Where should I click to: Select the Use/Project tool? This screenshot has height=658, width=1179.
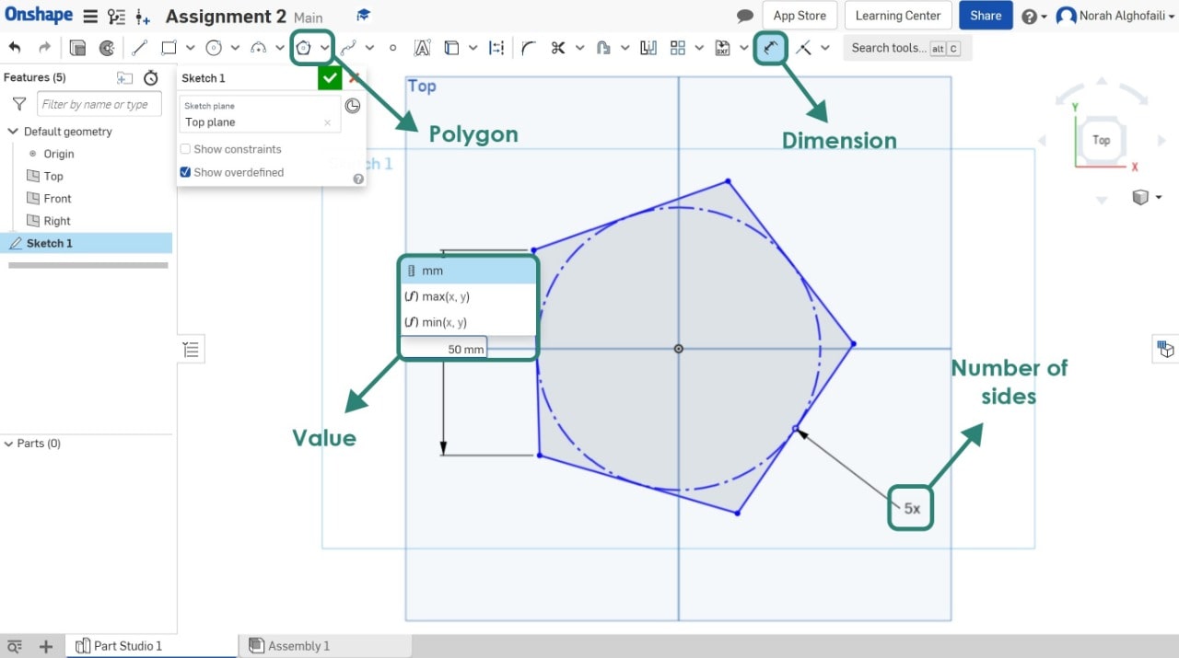[451, 48]
